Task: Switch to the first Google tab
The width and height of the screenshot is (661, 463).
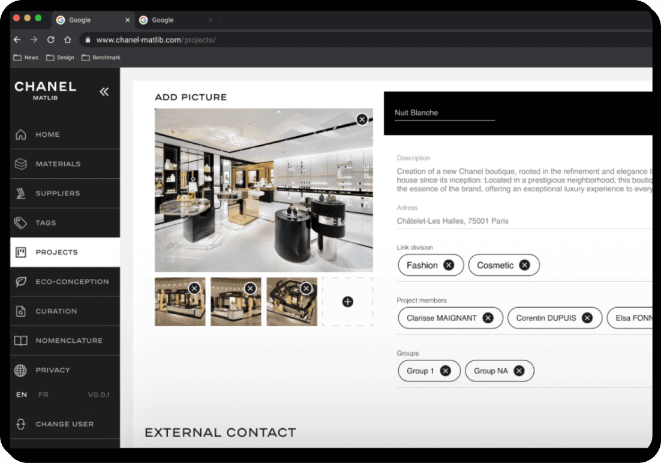Action: (93, 20)
